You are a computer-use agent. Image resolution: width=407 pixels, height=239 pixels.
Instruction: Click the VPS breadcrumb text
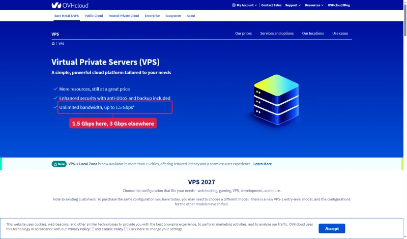pos(61,44)
